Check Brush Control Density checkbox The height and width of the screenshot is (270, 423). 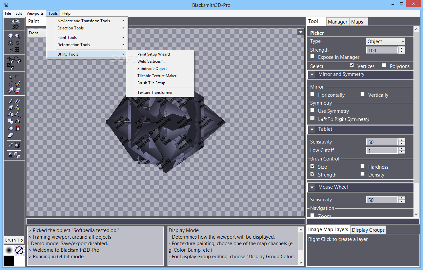[x=362, y=174]
